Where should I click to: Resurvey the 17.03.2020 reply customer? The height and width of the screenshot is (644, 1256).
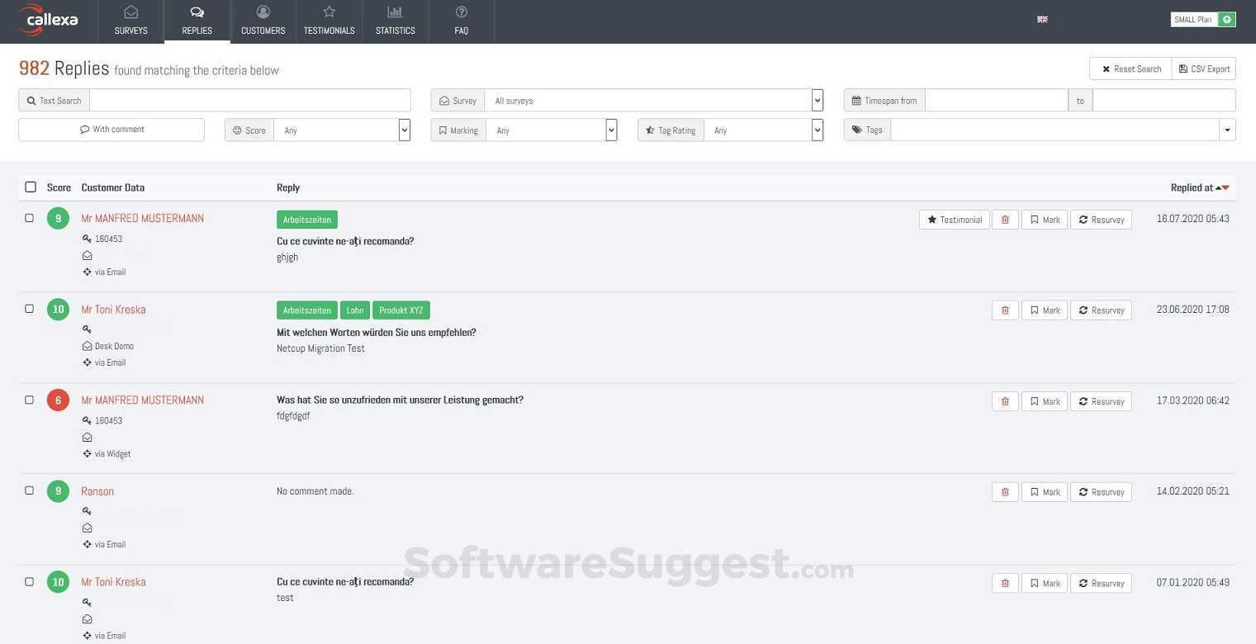point(1101,401)
